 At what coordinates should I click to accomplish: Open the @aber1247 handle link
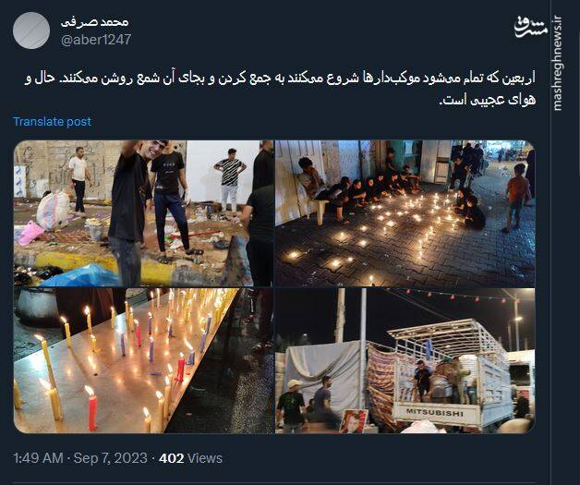[x=96, y=40]
